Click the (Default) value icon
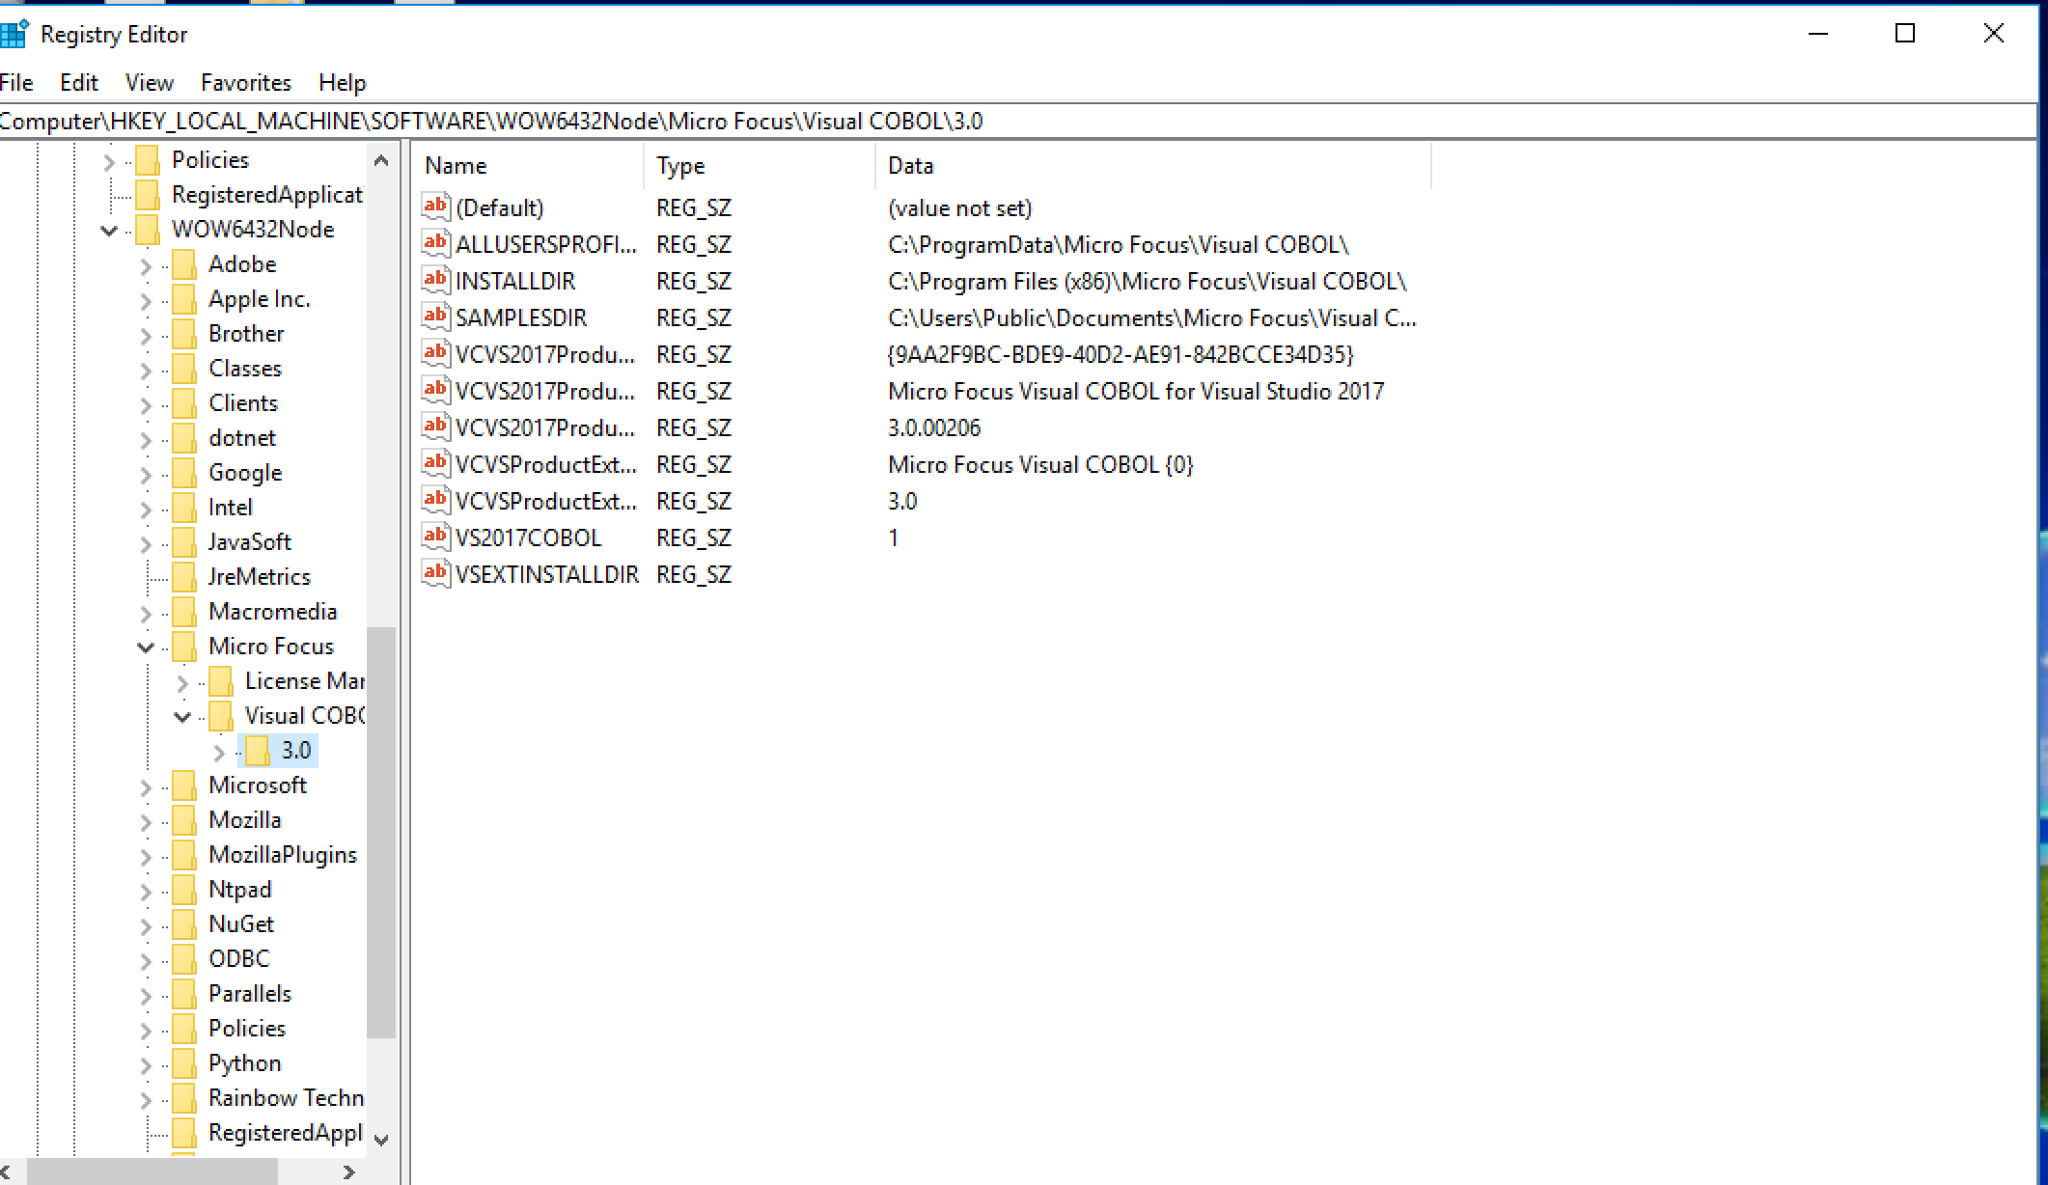 [x=436, y=207]
